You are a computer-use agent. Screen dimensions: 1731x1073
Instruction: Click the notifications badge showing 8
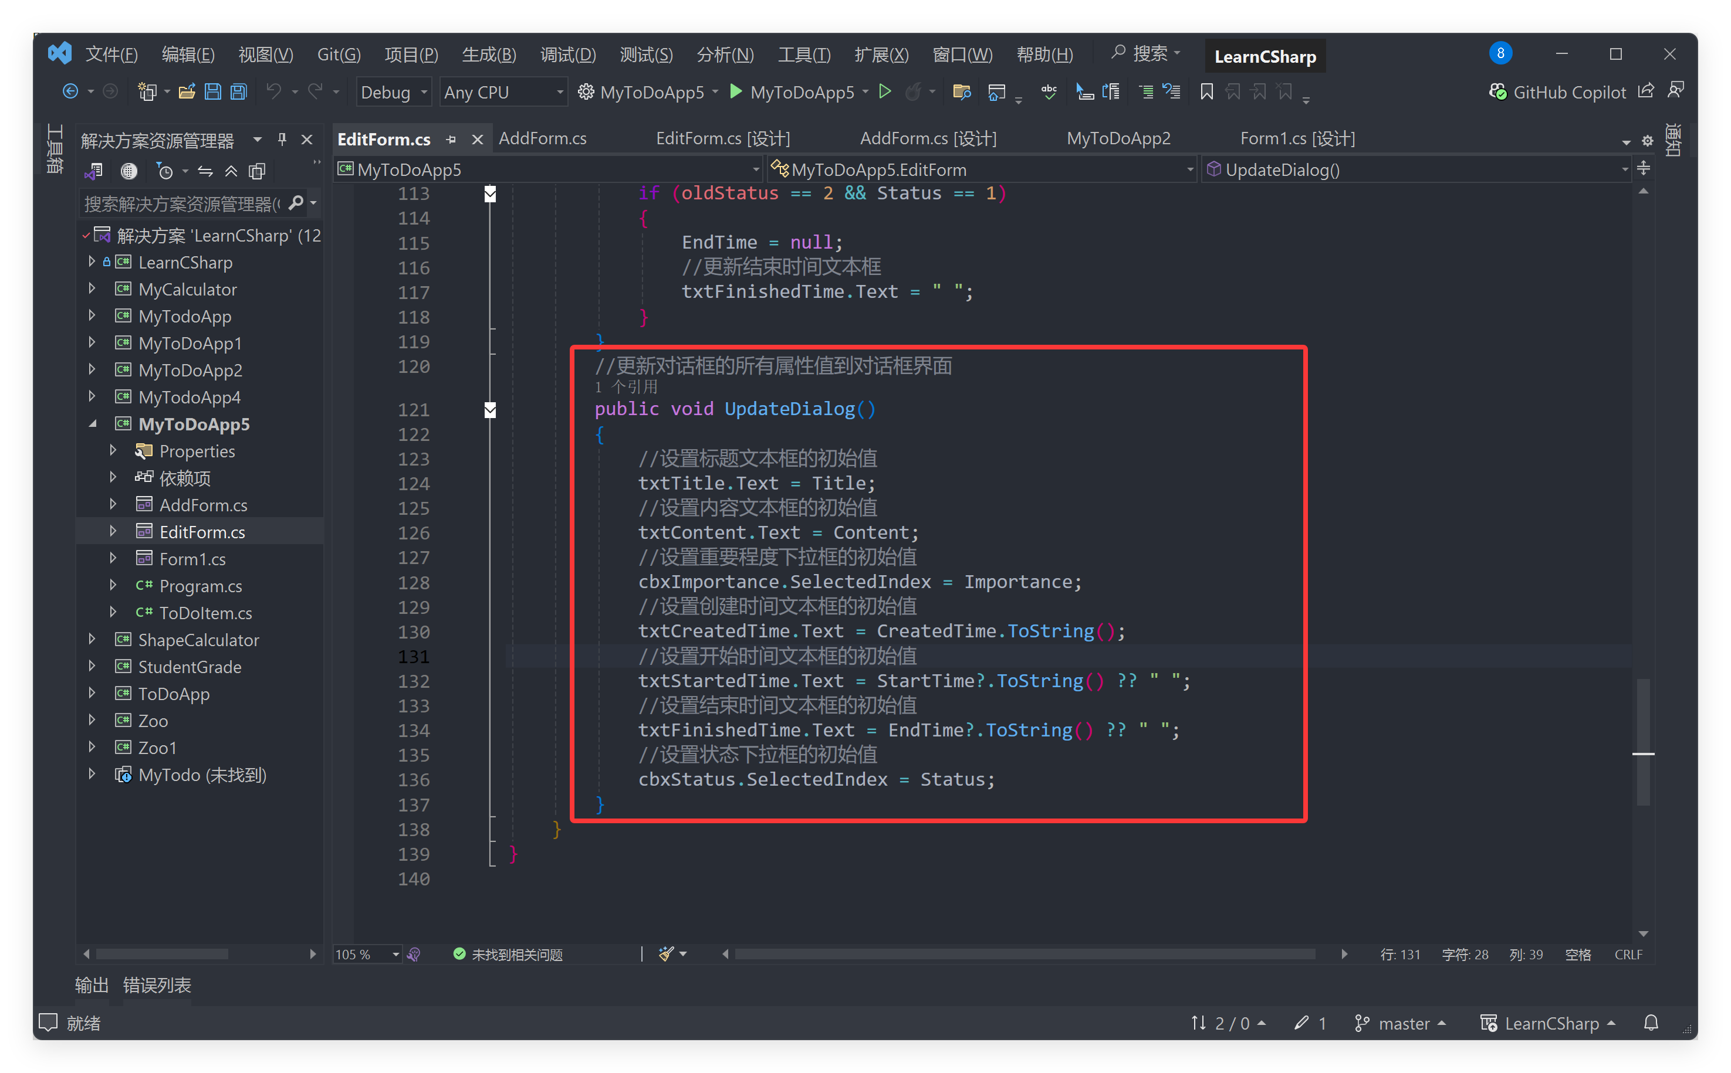(1500, 53)
